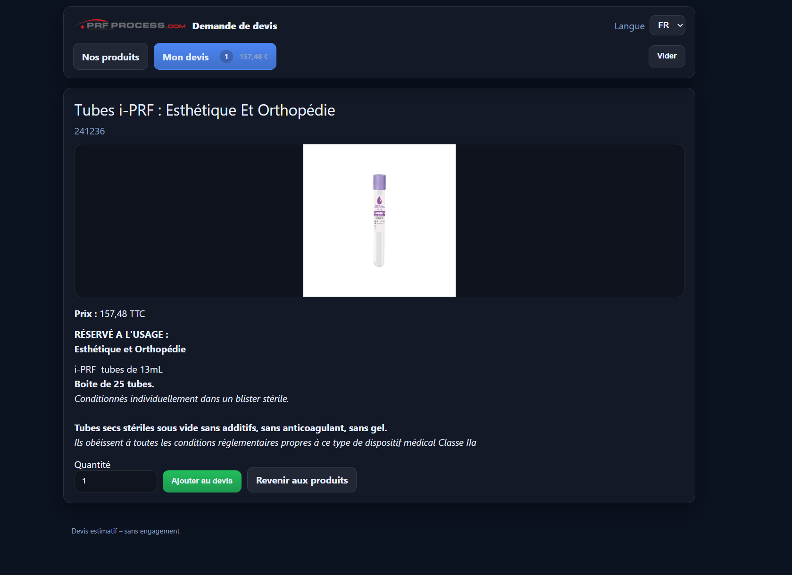
Task: Click the Esthétique et Orthopédie usage text
Action: [x=130, y=349]
